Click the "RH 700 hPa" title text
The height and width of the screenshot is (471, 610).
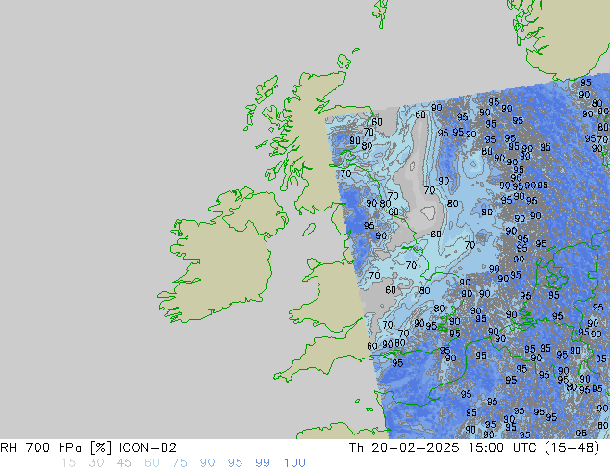click(40, 448)
